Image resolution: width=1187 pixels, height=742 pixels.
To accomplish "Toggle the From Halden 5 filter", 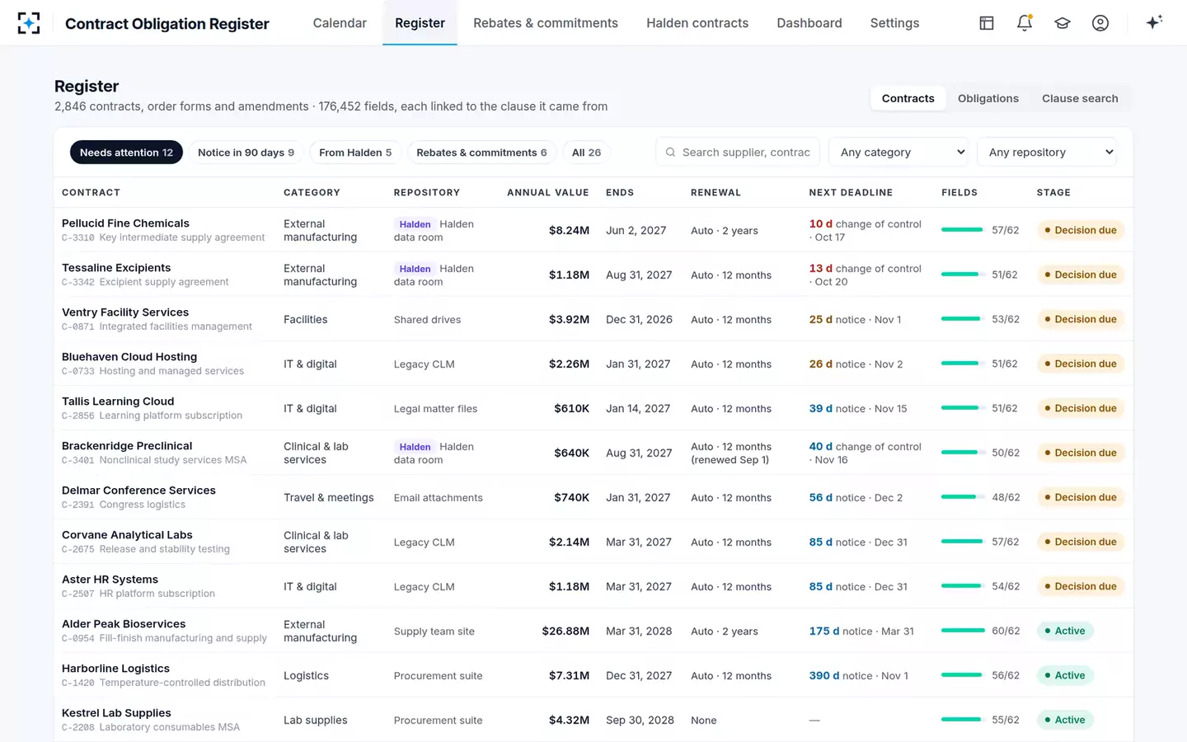I will coord(355,153).
